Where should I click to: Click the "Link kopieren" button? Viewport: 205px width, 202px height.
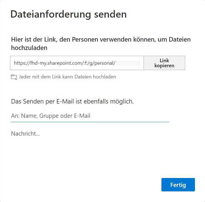(x=164, y=63)
